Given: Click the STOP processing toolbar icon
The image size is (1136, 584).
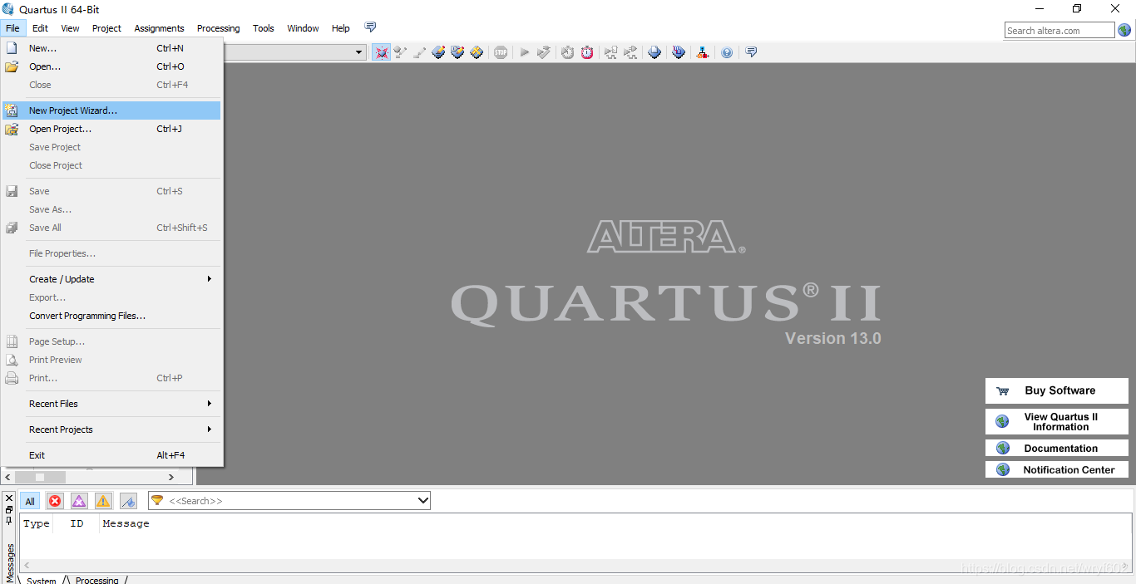Looking at the screenshot, I should tap(501, 52).
